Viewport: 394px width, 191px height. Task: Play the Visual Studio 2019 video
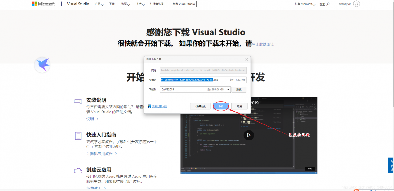249,135
